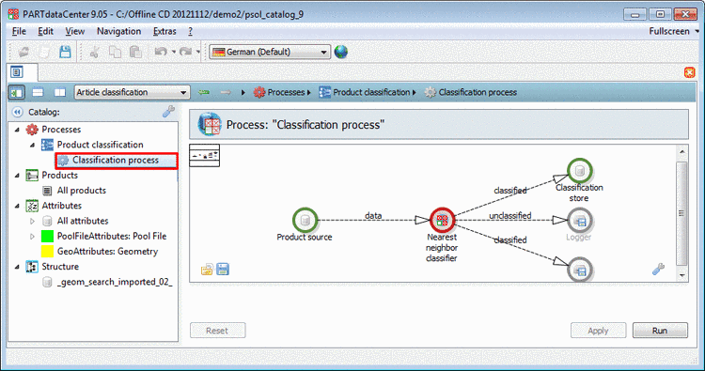
Task: Click the Processes gear icon in tree
Action: coord(32,130)
